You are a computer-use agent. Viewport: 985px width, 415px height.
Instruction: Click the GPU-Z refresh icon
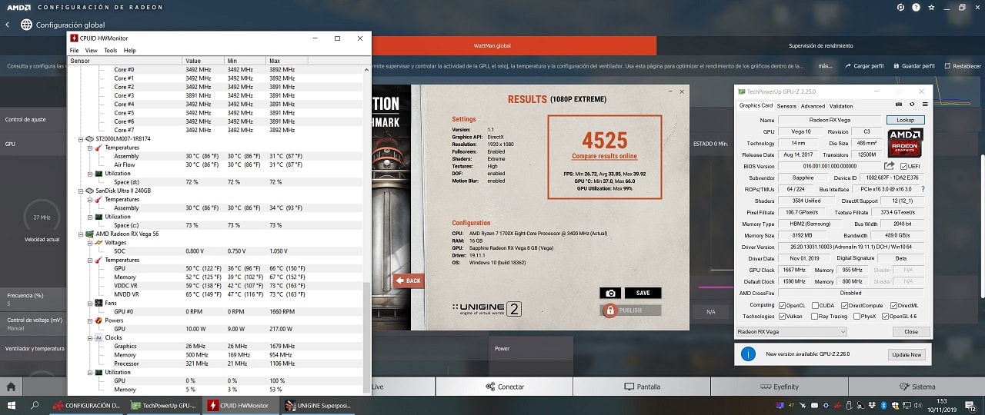[912, 105]
